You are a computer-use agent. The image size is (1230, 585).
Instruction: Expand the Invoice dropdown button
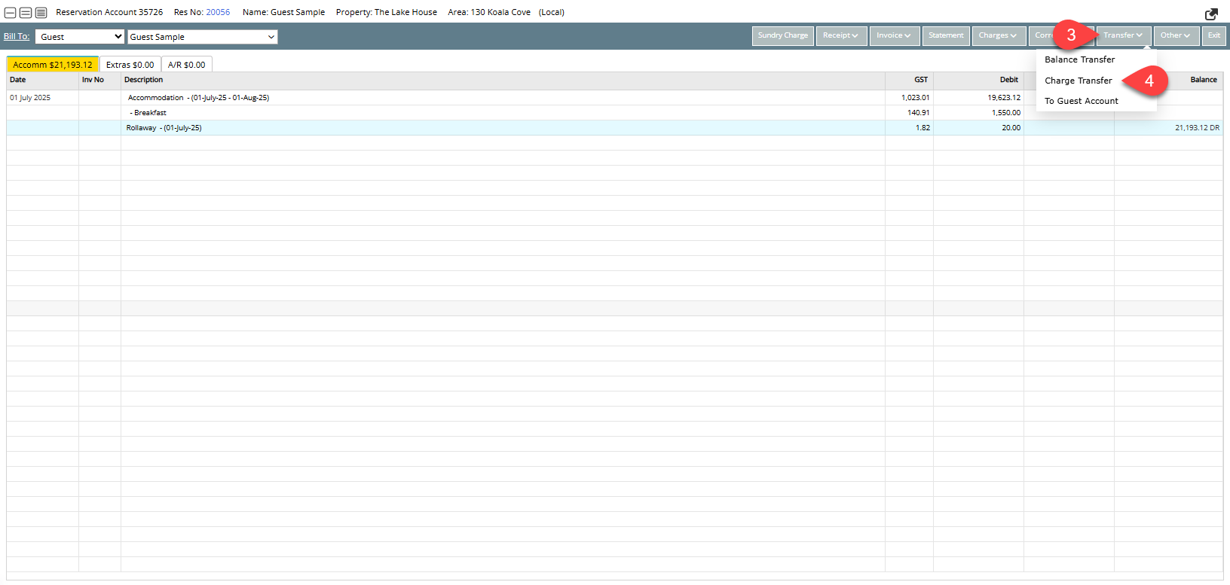895,35
